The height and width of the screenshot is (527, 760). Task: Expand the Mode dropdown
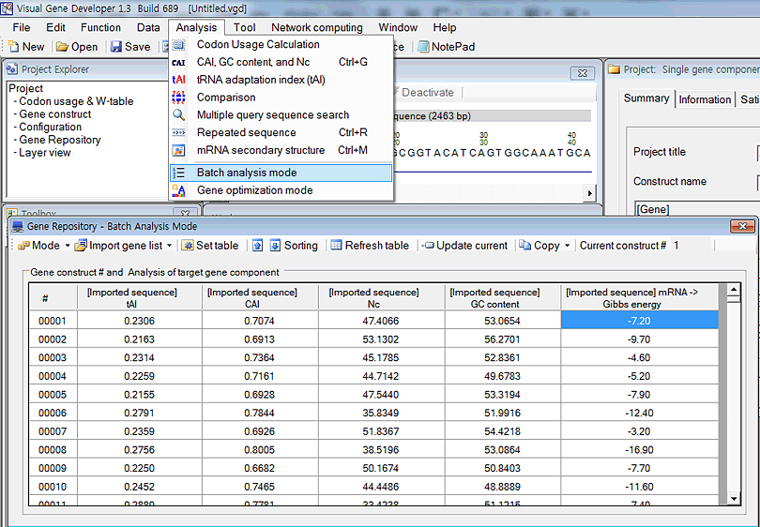click(67, 246)
